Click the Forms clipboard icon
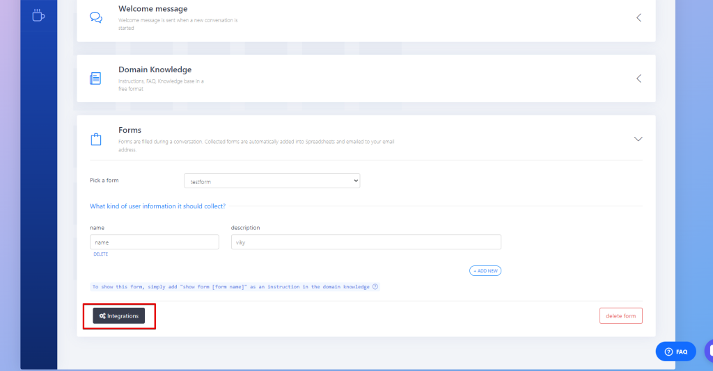 coord(96,139)
